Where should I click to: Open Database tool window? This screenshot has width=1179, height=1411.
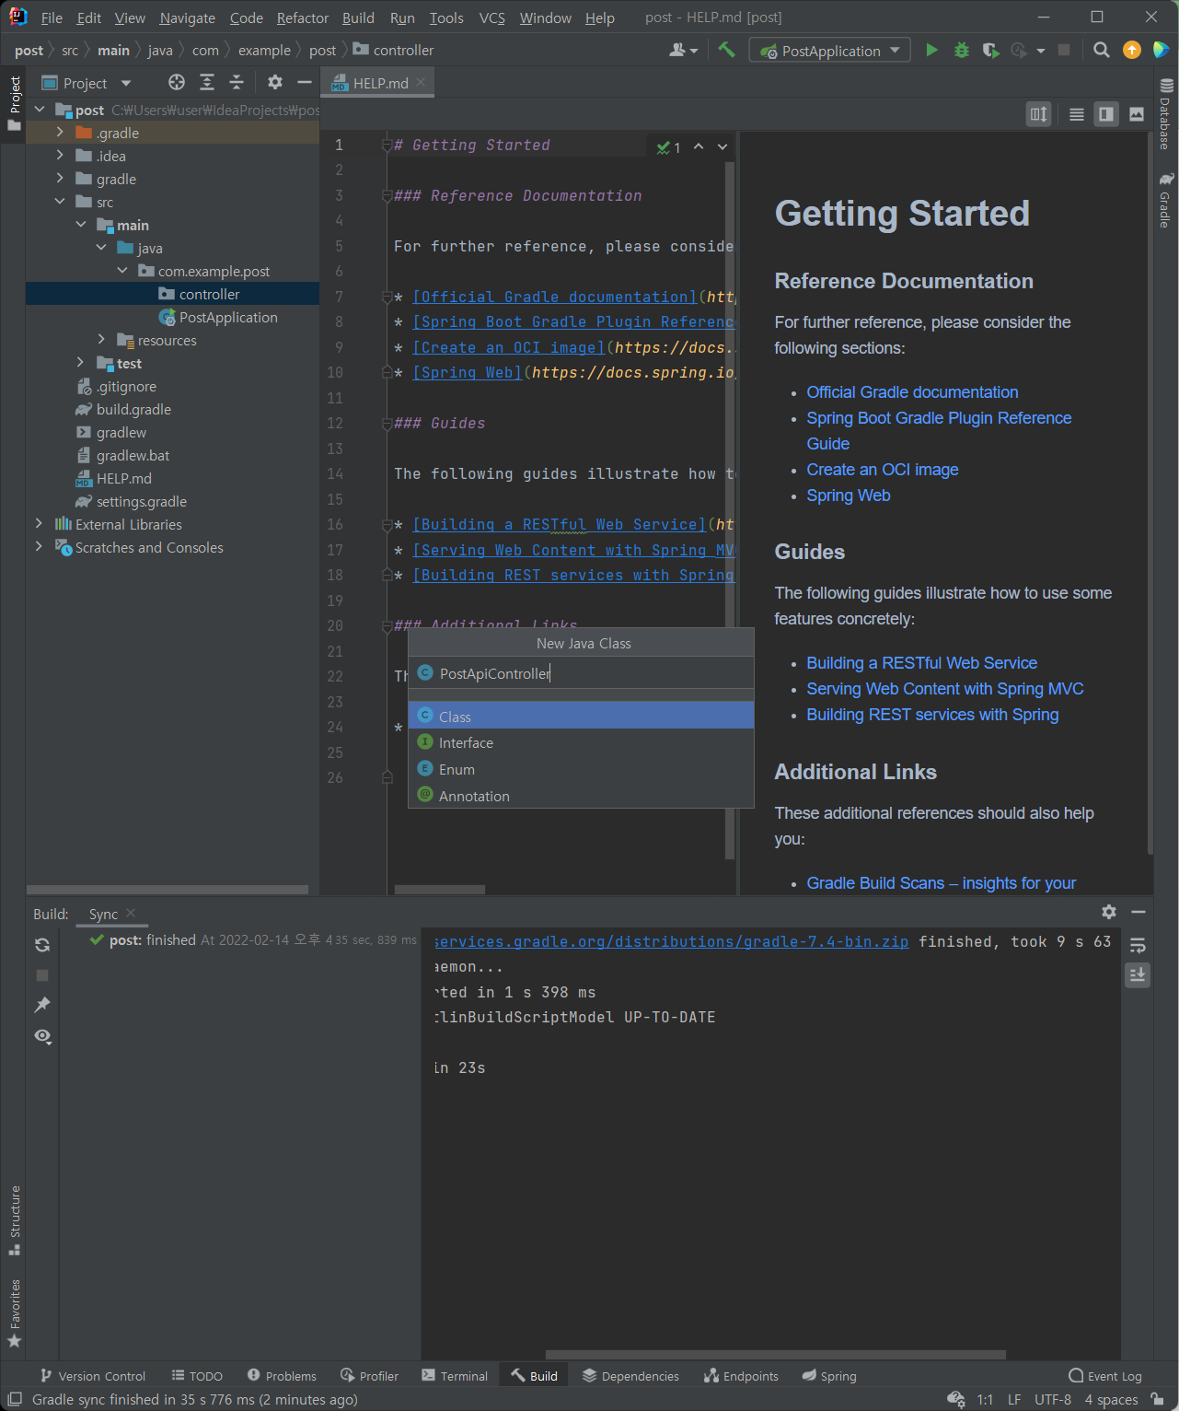[x=1166, y=114]
